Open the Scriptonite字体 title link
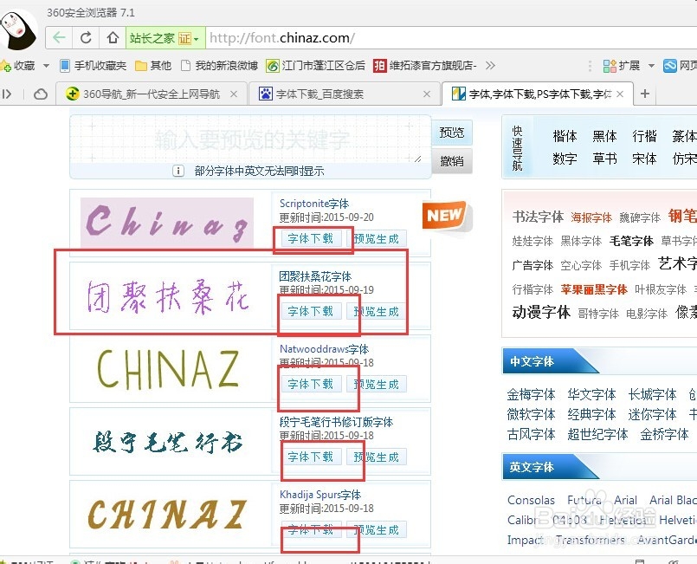This screenshot has width=697, height=564. click(x=313, y=204)
